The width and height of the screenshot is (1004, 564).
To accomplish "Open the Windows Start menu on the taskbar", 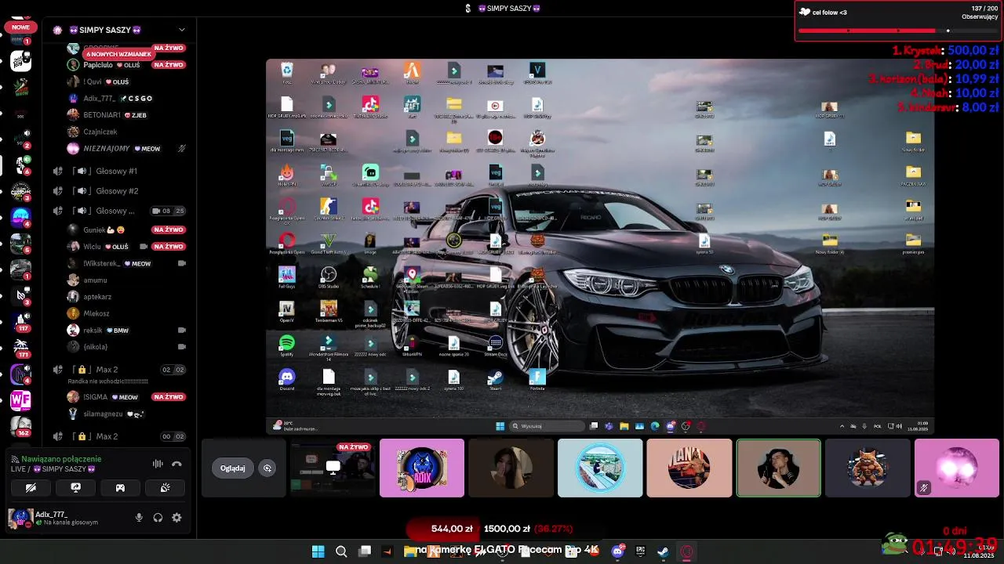I will coord(318,551).
